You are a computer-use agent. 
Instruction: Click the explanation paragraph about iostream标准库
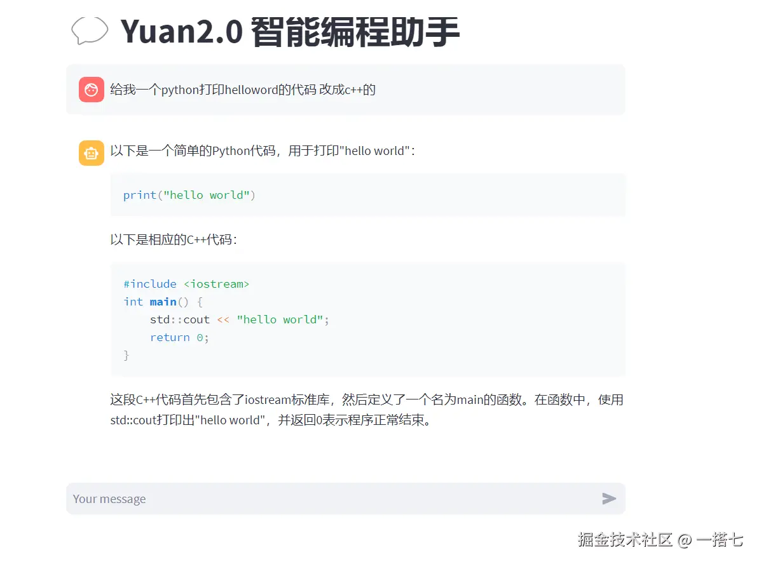pyautogui.click(x=367, y=410)
